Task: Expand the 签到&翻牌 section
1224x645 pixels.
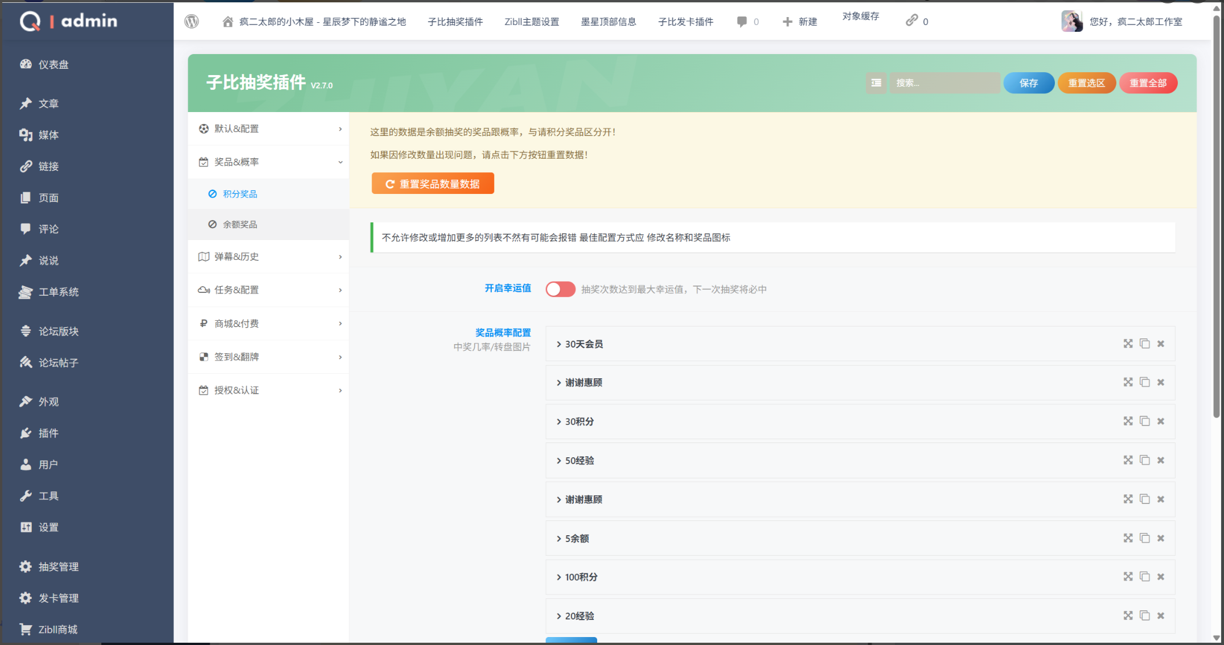Action: [269, 357]
